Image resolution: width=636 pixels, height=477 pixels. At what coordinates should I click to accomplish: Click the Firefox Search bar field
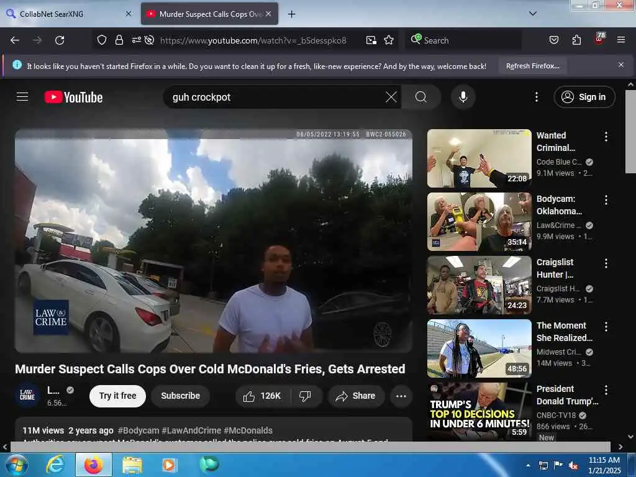463,40
